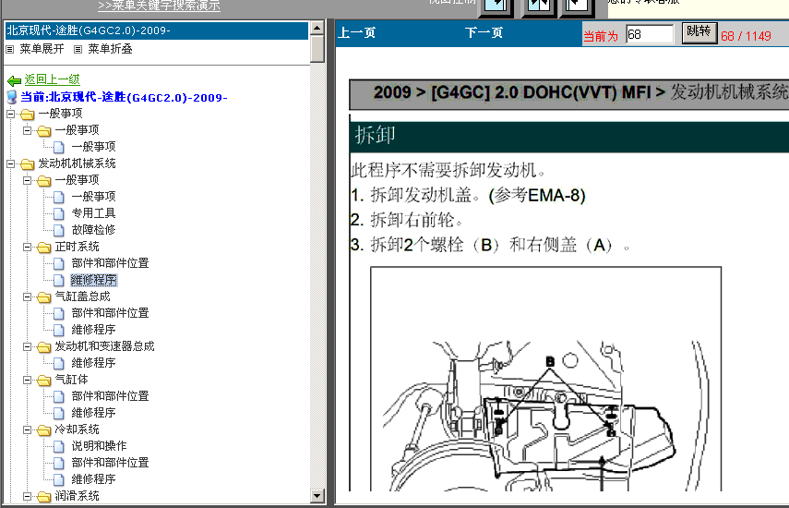The image size is (789, 508).
Task: Collapse the 润滑系统 tree node
Action: pyautogui.click(x=27, y=496)
